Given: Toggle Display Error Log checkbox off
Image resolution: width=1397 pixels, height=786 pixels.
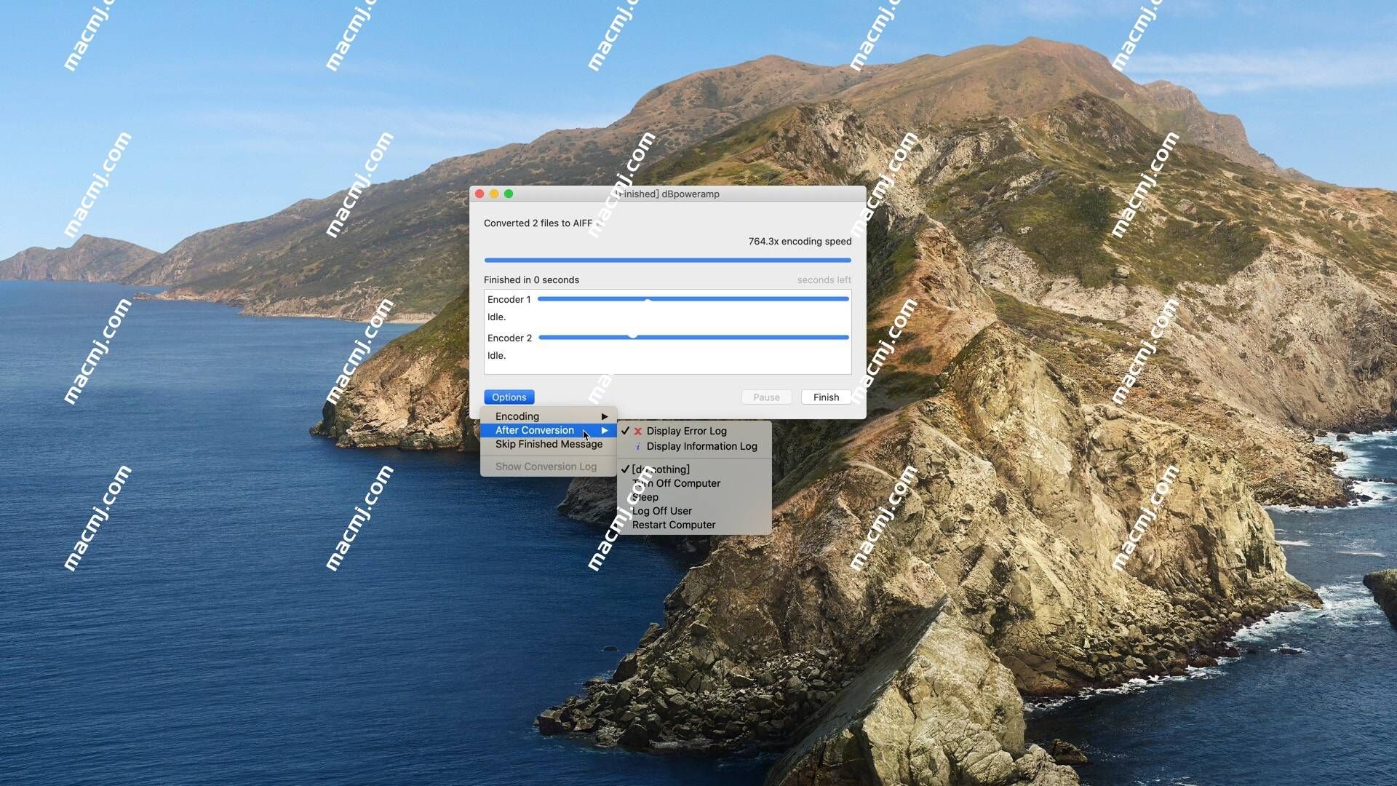Looking at the screenshot, I should [686, 430].
